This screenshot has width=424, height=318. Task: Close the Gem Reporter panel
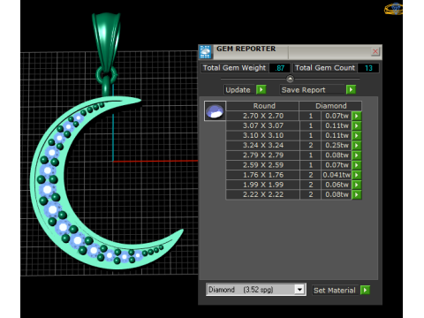click(375, 51)
